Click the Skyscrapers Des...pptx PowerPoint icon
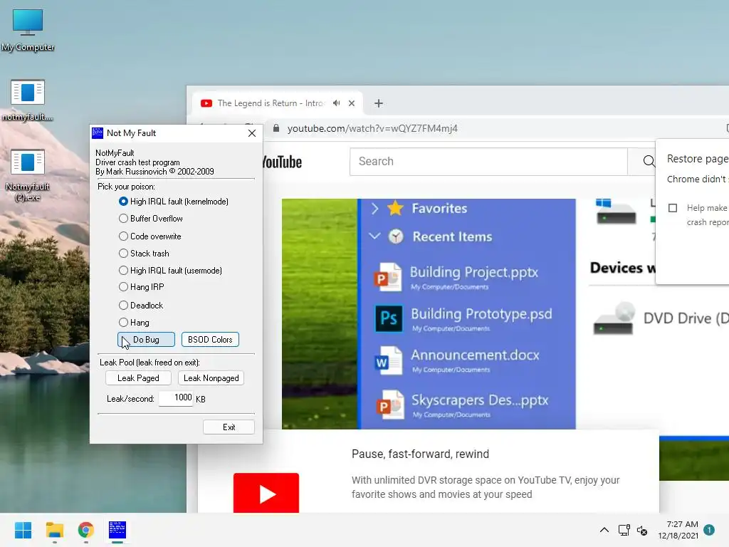 [x=389, y=405]
